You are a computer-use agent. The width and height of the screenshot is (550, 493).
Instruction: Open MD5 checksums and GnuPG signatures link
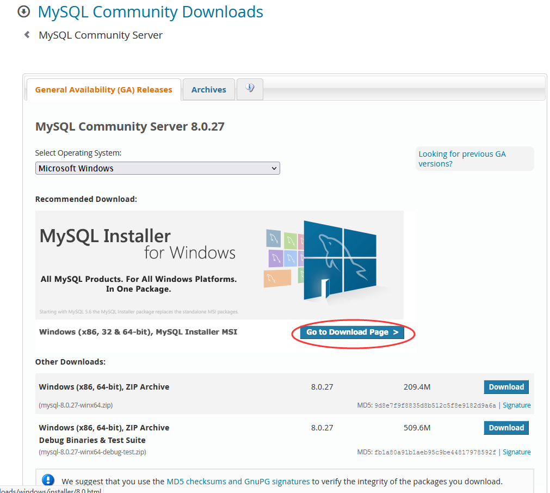[x=238, y=482]
